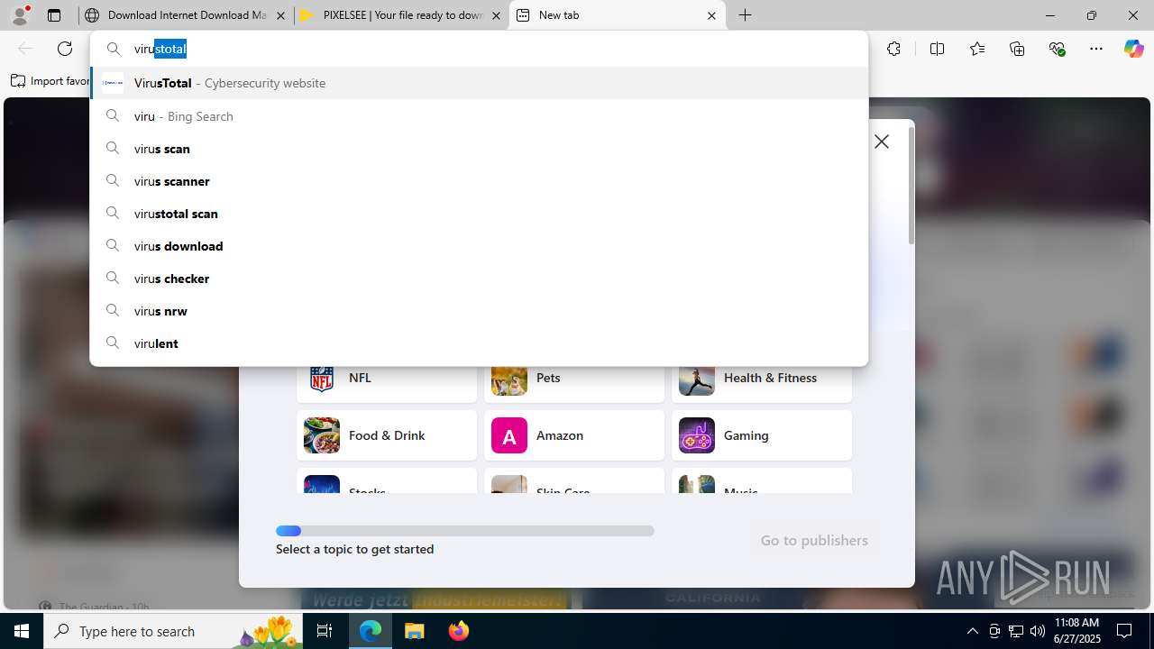Open Task View on the taskbar

325,631
